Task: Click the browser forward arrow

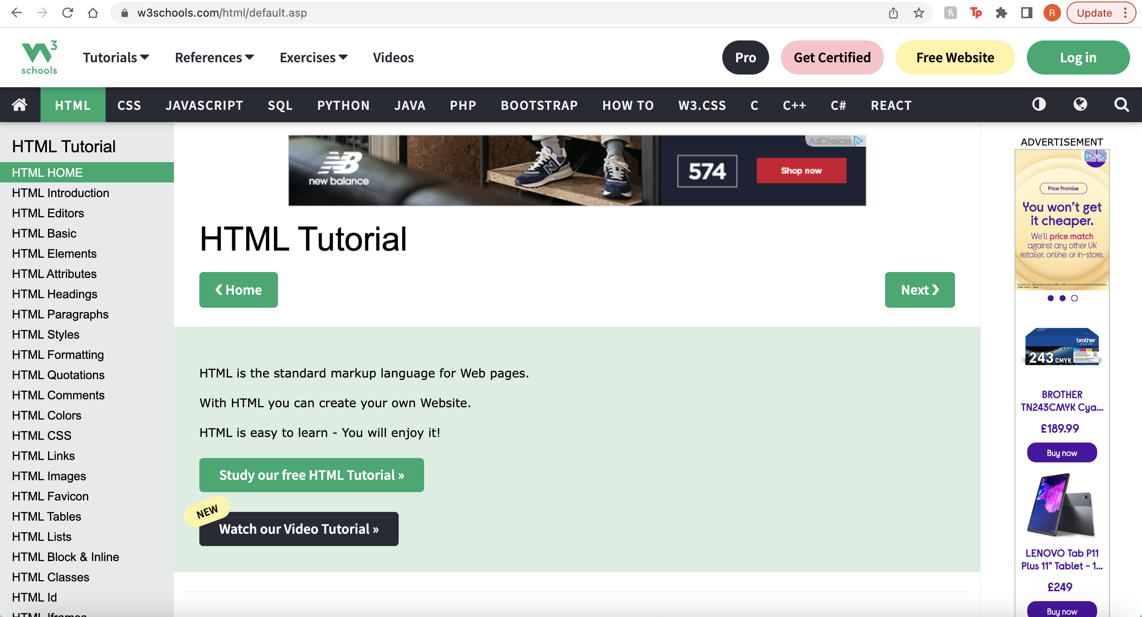Action: (42, 13)
